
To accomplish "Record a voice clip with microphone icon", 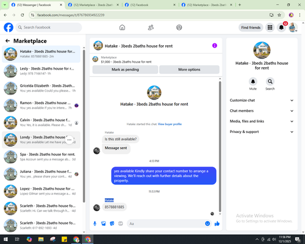I will coord(95,224).
